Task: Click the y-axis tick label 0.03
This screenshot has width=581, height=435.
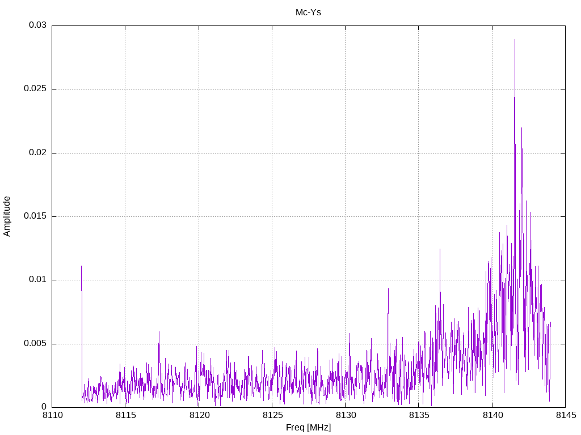Action: [x=38, y=25]
